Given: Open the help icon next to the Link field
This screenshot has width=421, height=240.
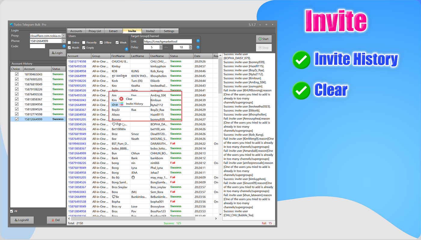Looking at the screenshot, I should (x=198, y=41).
